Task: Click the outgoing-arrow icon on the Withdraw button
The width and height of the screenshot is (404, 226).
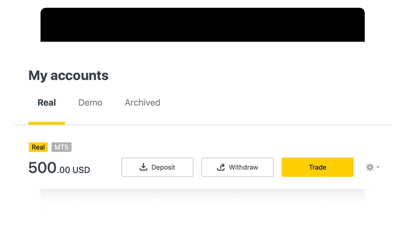Action: click(221, 167)
